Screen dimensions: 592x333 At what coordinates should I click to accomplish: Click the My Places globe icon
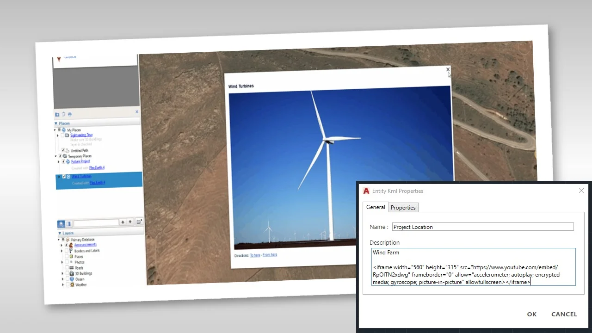64,130
